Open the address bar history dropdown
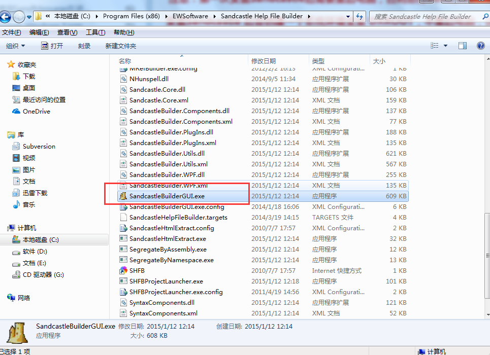 348,17
